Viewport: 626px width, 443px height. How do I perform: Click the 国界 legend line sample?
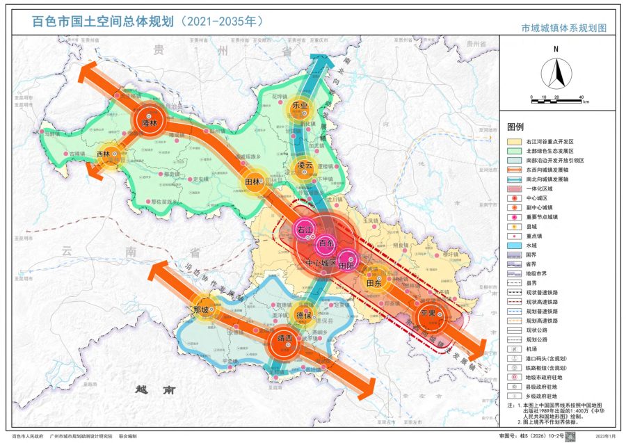(x=514, y=255)
